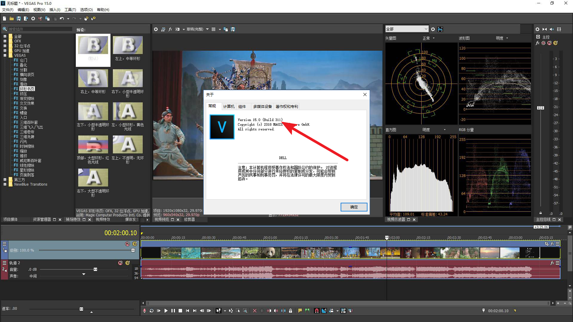The height and width of the screenshot is (322, 573).
Task: Toggle auto ripple icon
Action: pyautogui.click(x=331, y=311)
